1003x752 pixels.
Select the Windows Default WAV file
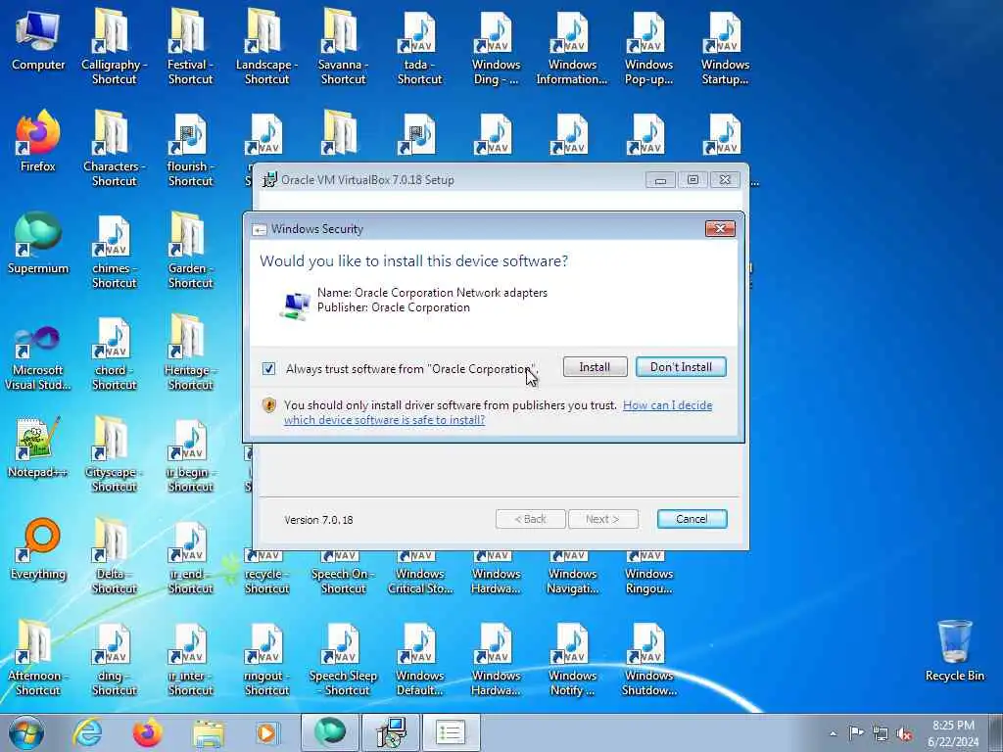pyautogui.click(x=419, y=659)
